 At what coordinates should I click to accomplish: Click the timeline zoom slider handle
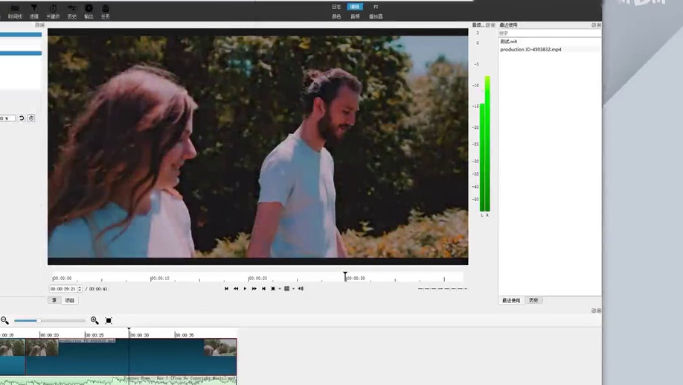pyautogui.click(x=39, y=321)
